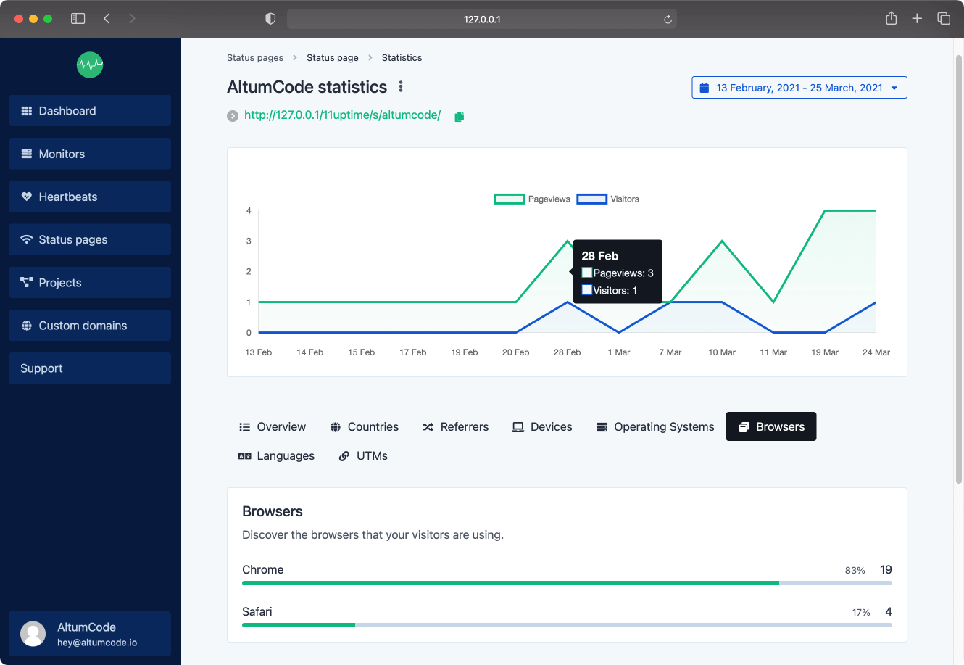
Task: Open the Support sidebar link
Action: click(90, 368)
